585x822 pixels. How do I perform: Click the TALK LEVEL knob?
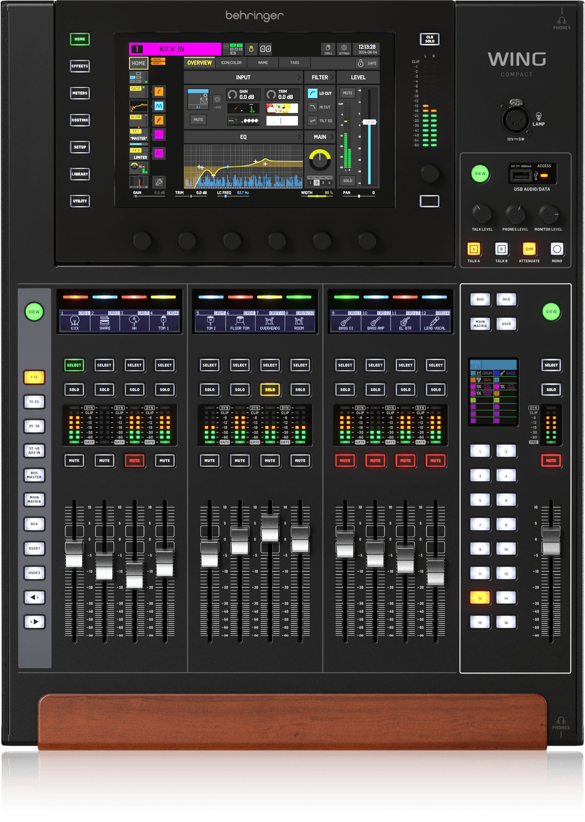481,213
